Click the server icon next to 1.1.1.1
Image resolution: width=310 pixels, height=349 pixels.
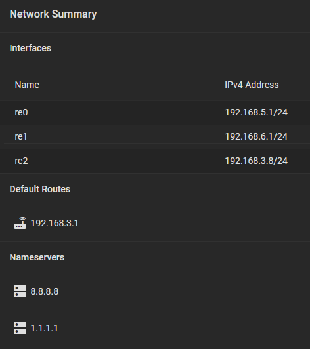[x=20, y=328]
